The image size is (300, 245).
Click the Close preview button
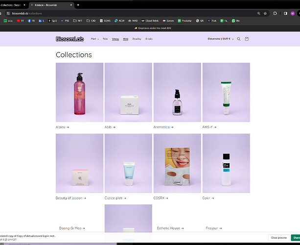[x=278, y=238]
